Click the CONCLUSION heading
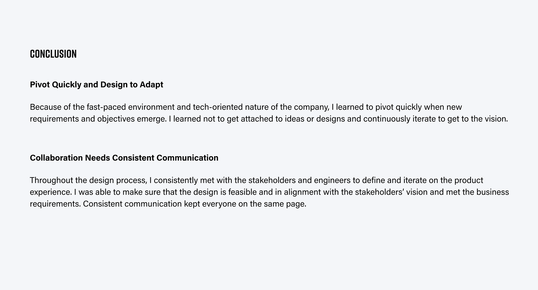The width and height of the screenshot is (538, 290). (53, 54)
